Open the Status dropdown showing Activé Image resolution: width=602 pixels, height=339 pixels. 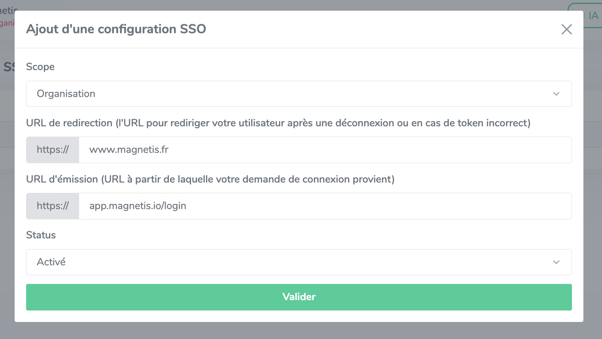pyautogui.click(x=293, y=262)
